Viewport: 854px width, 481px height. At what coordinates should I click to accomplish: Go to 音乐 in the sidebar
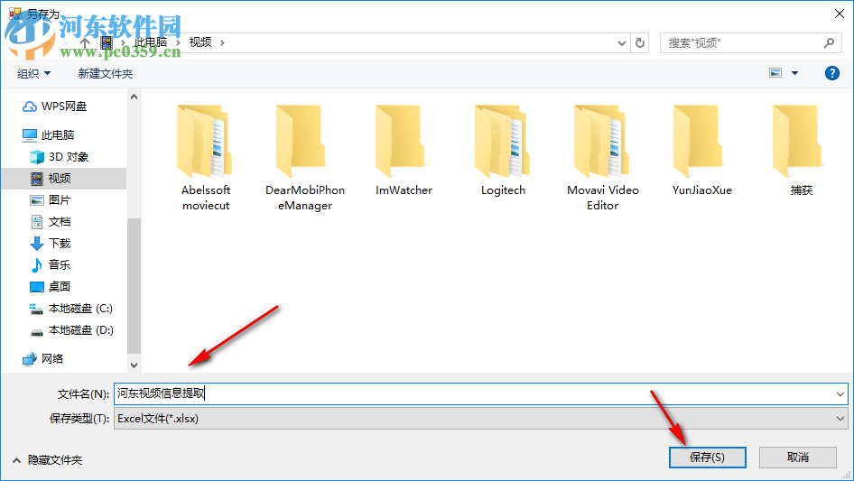pos(51,264)
